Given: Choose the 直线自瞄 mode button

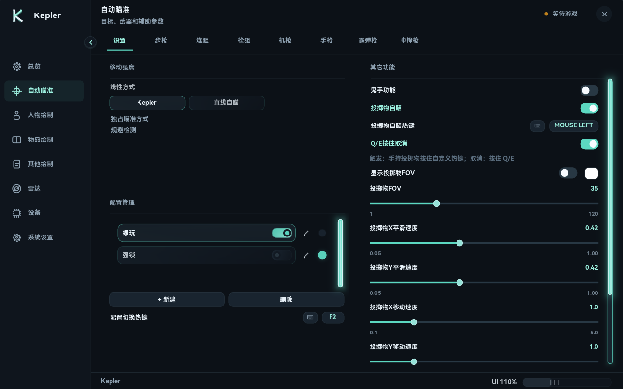Looking at the screenshot, I should 227,103.
